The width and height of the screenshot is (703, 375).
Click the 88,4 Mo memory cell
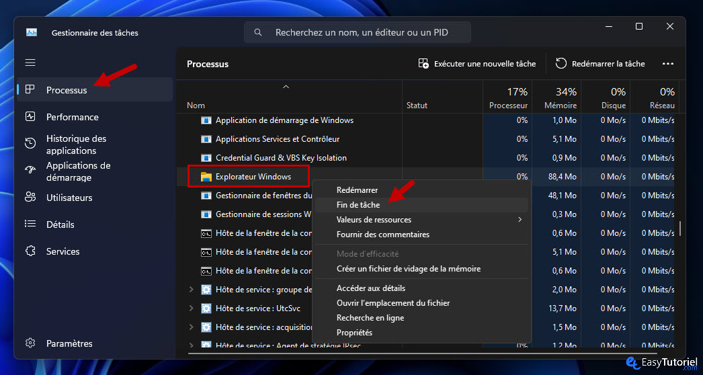click(556, 177)
